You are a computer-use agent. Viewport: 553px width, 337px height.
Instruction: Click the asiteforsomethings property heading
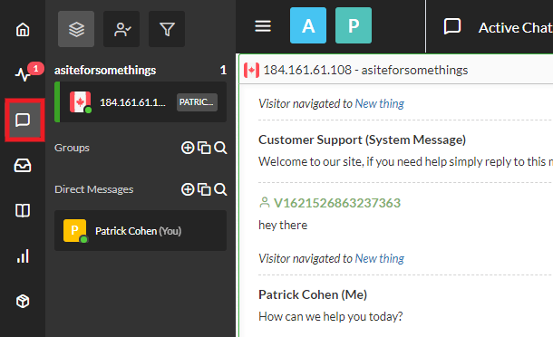click(105, 70)
